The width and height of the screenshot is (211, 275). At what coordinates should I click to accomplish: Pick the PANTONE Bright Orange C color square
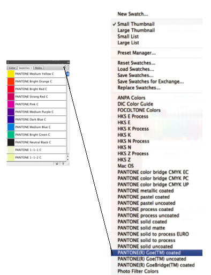(x=11, y=81)
